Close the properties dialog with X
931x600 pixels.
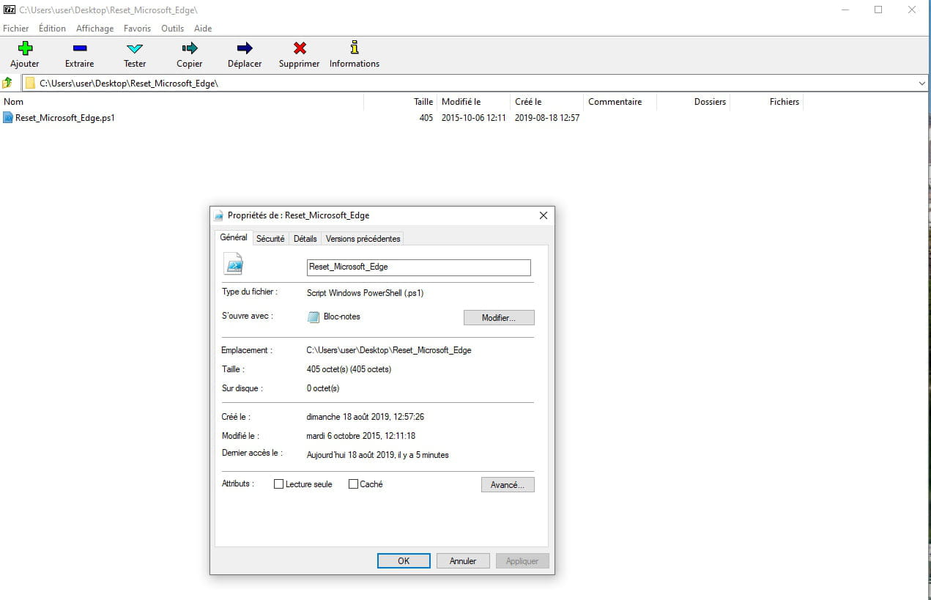(x=544, y=215)
